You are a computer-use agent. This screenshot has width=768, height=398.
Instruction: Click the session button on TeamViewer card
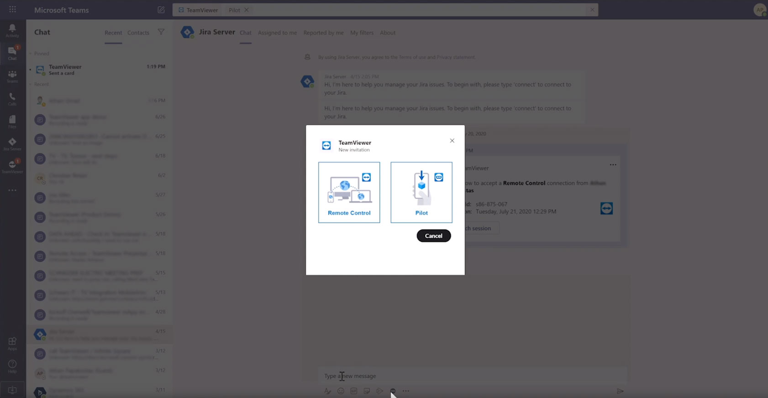[x=482, y=228]
